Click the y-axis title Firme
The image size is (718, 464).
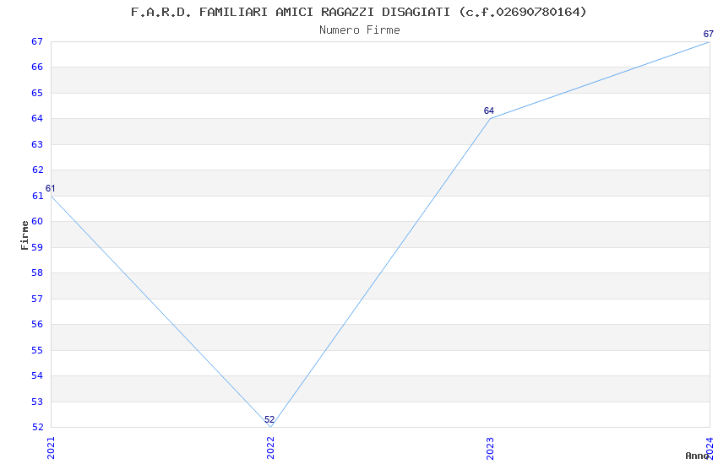(x=24, y=235)
